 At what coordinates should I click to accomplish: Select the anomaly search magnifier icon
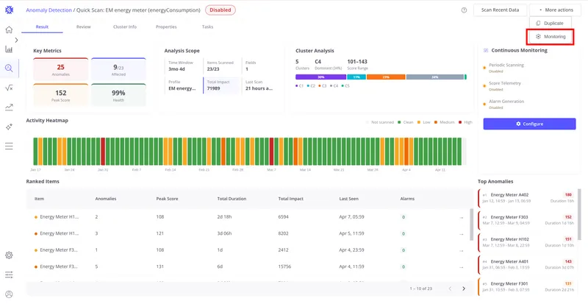pos(9,68)
